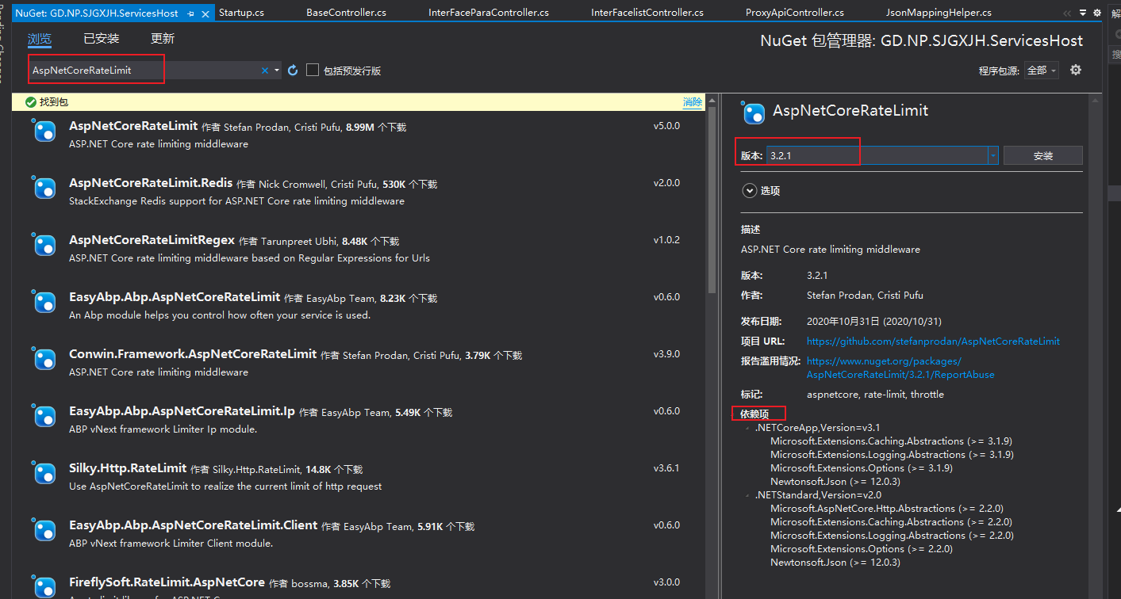1121x599 pixels.
Task: Click the Conwin.Framework.AspNetCoreRateLimit package icon
Action: [45, 360]
